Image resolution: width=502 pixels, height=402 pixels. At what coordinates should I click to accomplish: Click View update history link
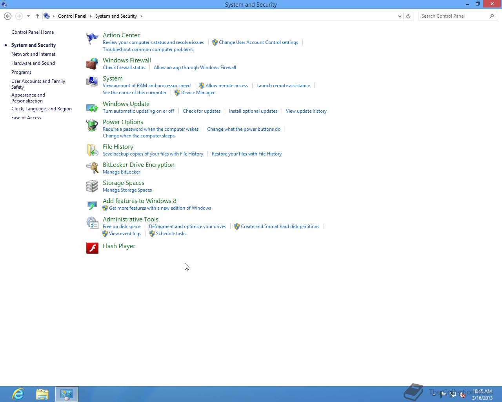coord(306,111)
